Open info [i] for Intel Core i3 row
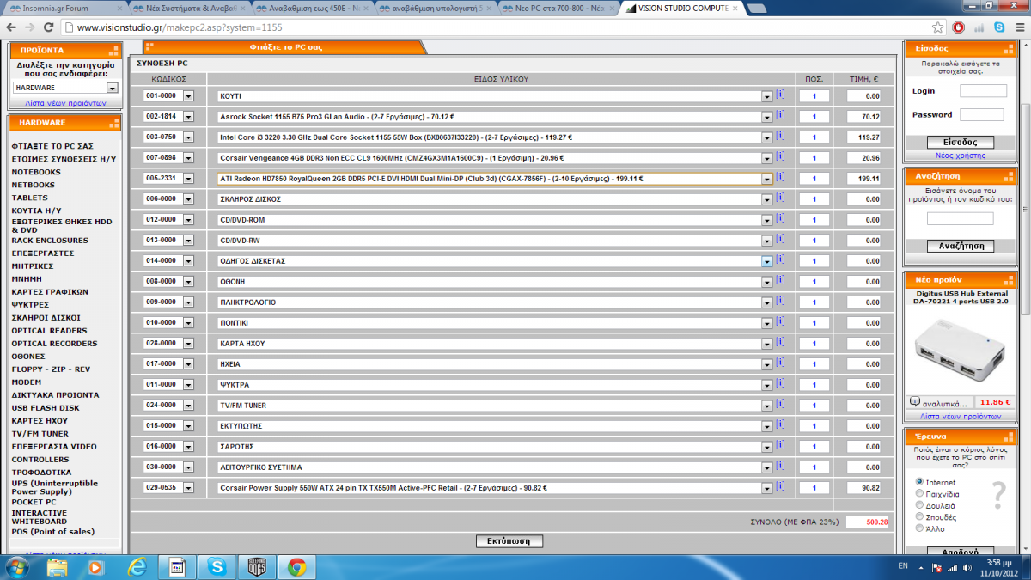Screen dimensions: 1031x580 [780, 136]
